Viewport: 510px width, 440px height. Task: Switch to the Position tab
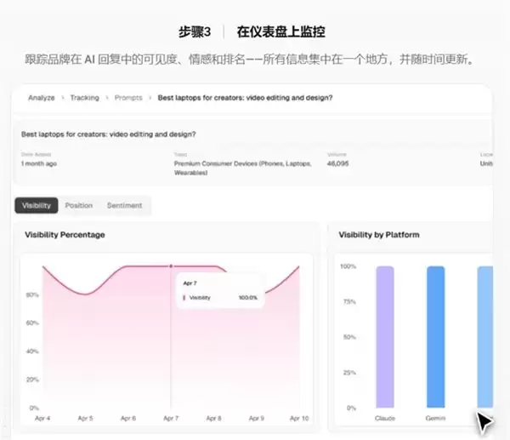coord(79,205)
